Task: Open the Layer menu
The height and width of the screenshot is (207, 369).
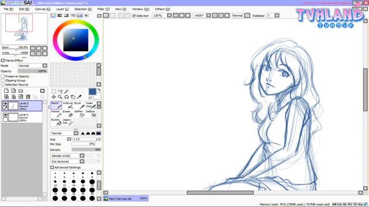Action: [62, 9]
